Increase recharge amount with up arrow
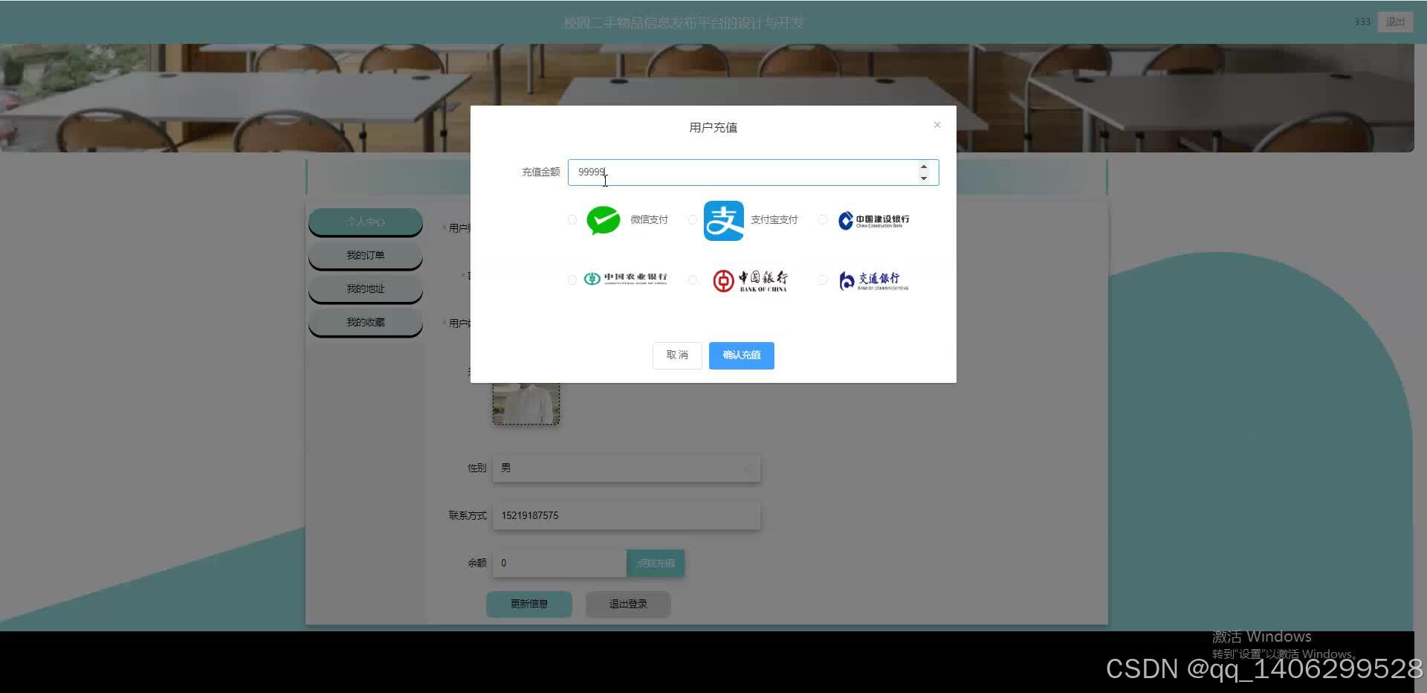Image resolution: width=1427 pixels, height=693 pixels. point(923,167)
